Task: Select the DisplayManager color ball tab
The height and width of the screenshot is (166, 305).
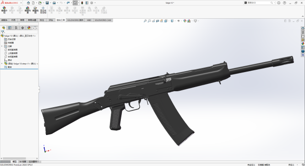Action: (29, 28)
